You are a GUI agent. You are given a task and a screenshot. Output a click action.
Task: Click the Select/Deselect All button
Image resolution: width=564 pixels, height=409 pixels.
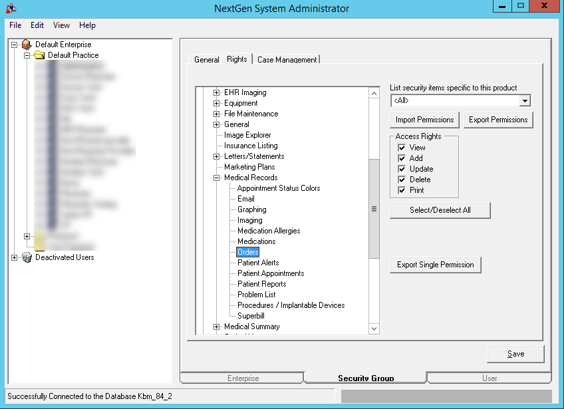coord(440,210)
